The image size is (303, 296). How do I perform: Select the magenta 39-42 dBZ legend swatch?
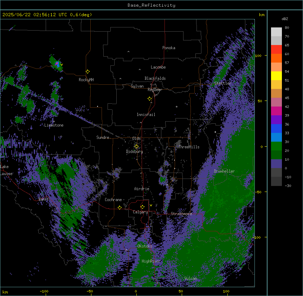[276, 111]
